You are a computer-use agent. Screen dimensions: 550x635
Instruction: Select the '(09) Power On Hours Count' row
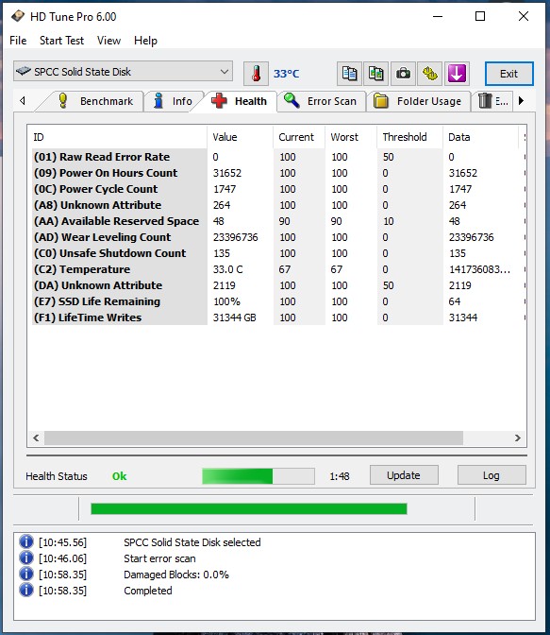pyautogui.click(x=277, y=173)
